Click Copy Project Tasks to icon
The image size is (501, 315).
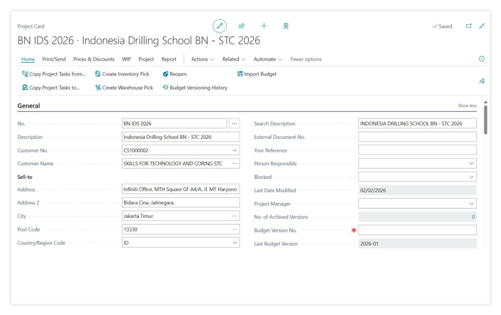(x=25, y=88)
